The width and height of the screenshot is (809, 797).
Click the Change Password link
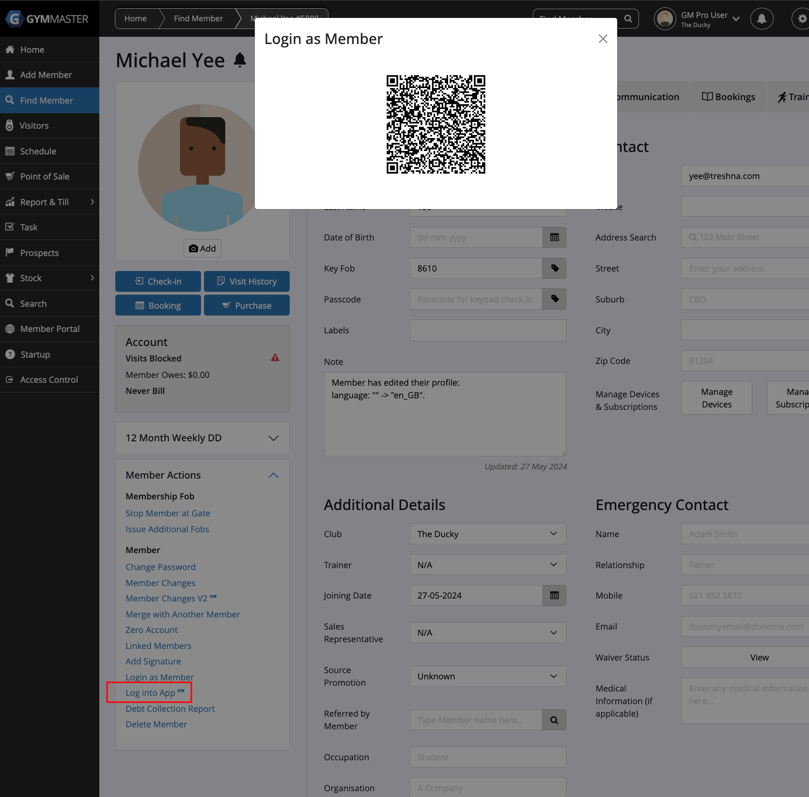pos(160,567)
